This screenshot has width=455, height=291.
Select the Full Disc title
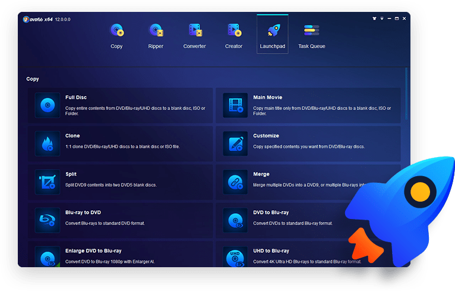76,98
